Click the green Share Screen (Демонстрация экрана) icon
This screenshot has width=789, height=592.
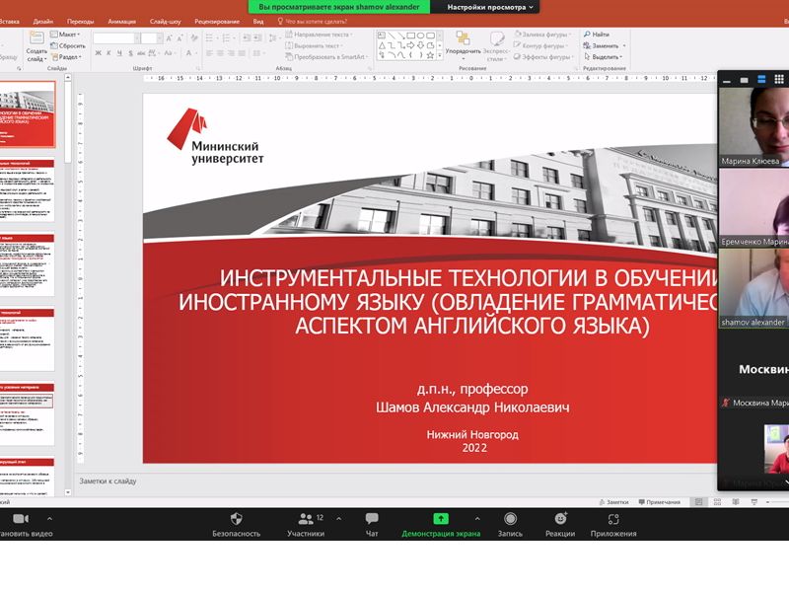[x=440, y=519]
